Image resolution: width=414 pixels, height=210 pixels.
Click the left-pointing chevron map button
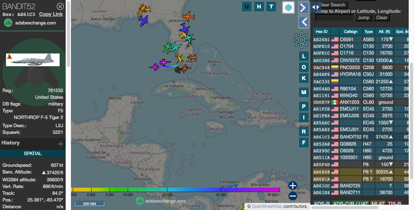303,22
